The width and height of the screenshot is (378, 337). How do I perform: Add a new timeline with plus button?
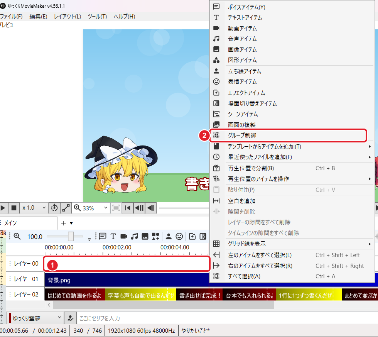click(64, 223)
